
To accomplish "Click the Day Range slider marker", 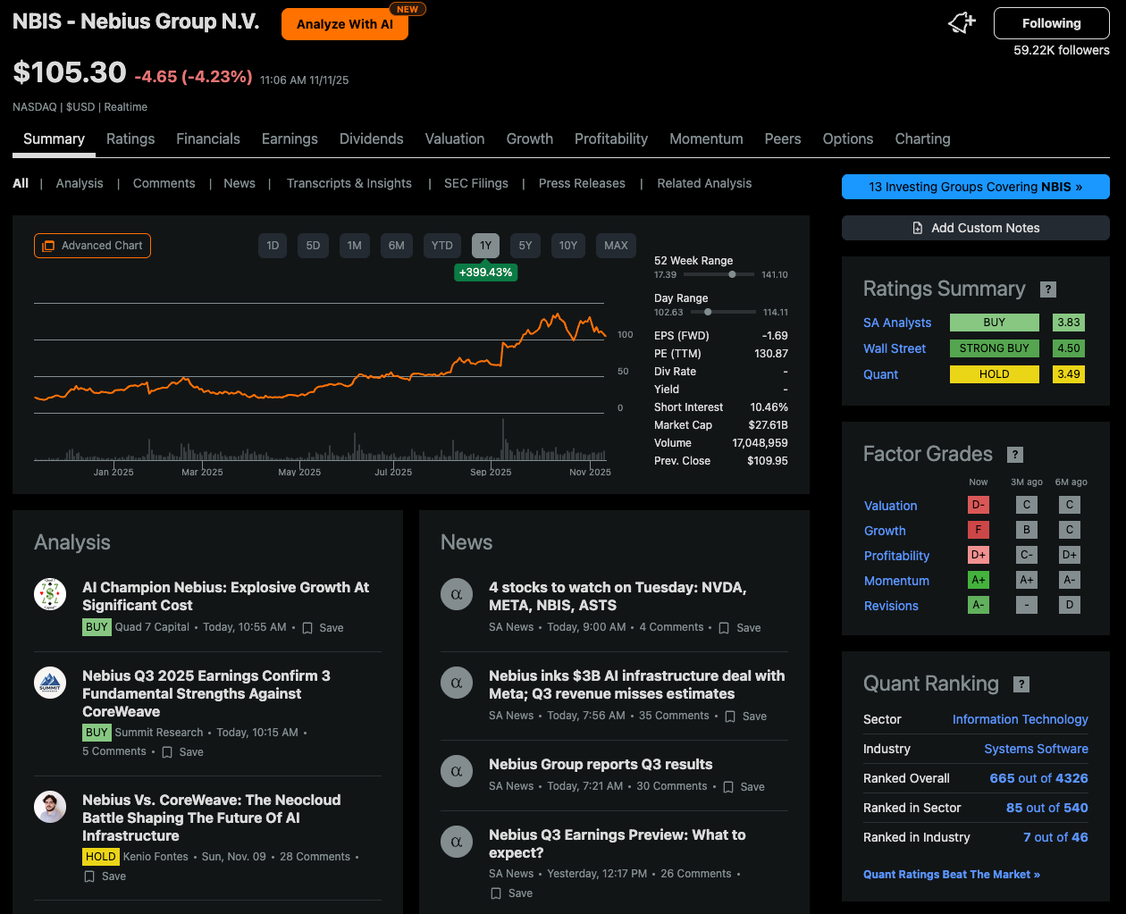I will click(708, 313).
